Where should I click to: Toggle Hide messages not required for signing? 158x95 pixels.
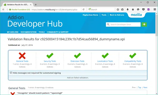click(x=11, y=73)
